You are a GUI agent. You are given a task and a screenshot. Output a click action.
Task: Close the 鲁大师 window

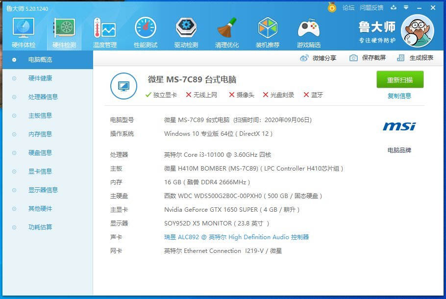tap(433, 8)
